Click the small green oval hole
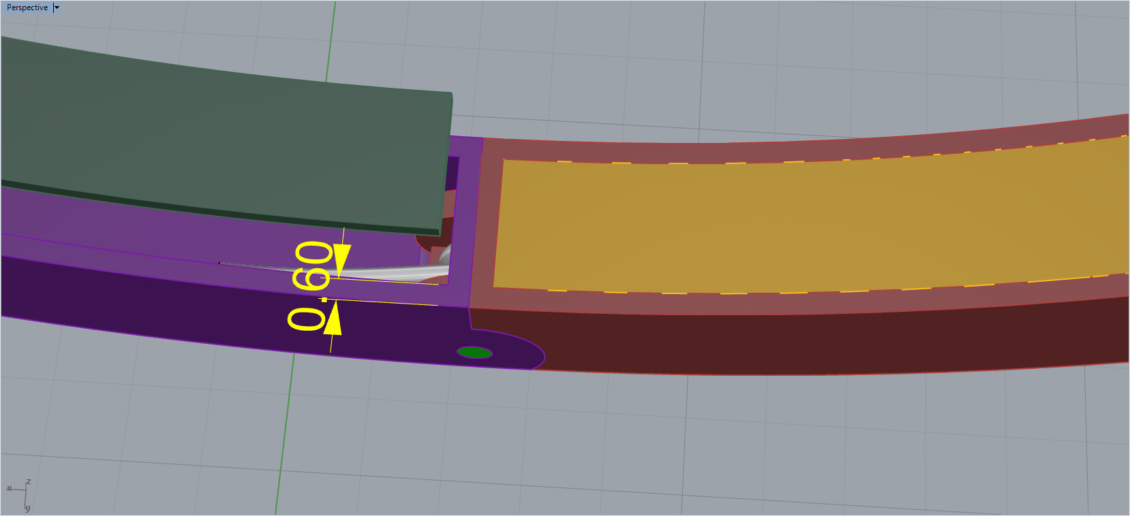This screenshot has height=516, width=1130. pos(474,352)
